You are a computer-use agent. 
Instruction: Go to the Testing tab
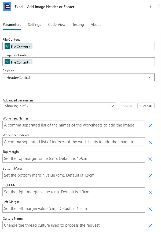click(x=78, y=24)
